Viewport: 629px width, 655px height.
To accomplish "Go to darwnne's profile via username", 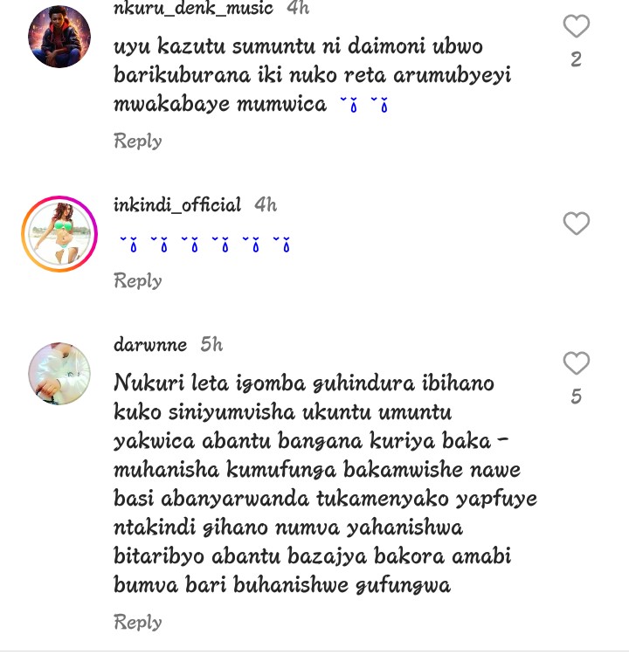I will pyautogui.click(x=150, y=345).
